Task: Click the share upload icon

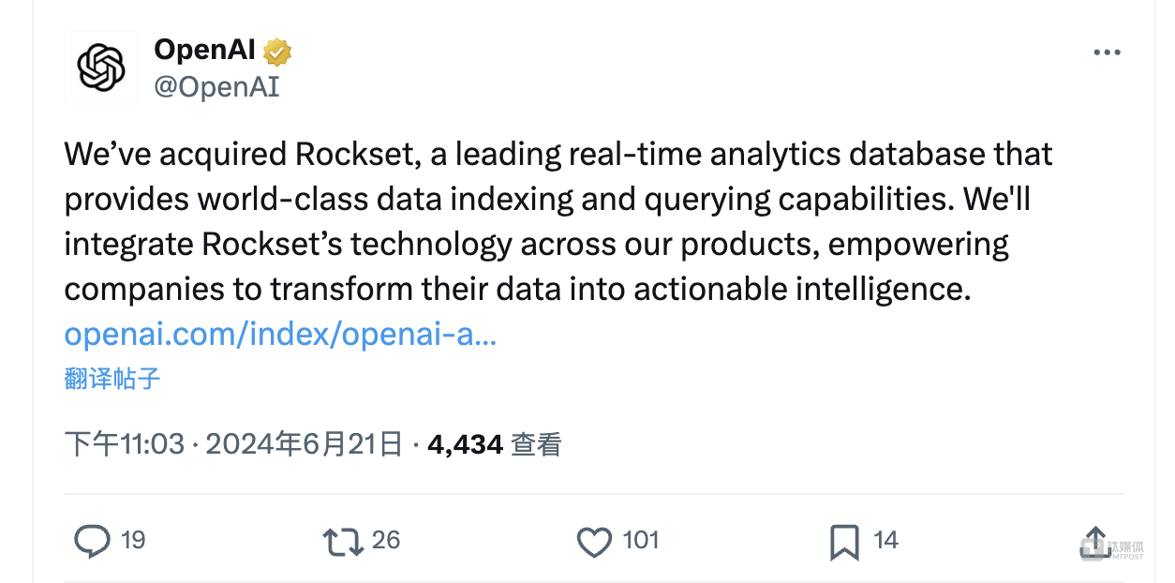Action: pos(1094,542)
